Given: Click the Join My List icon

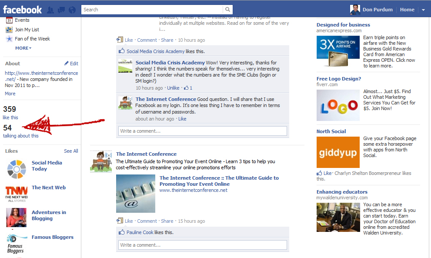Looking at the screenshot, I should click(9, 30).
